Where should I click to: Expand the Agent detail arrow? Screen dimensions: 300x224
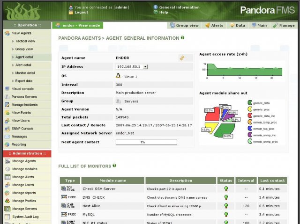(13, 57)
